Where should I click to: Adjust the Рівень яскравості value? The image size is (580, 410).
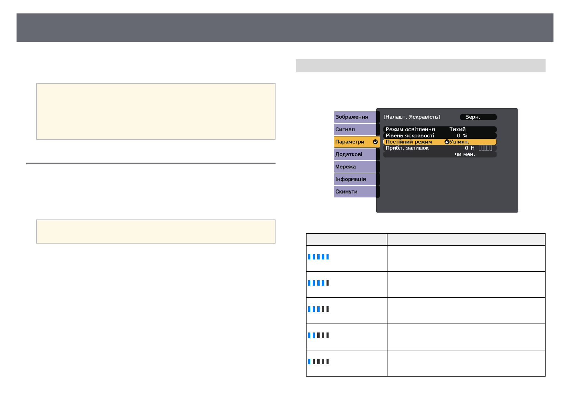pyautogui.click(x=439, y=136)
